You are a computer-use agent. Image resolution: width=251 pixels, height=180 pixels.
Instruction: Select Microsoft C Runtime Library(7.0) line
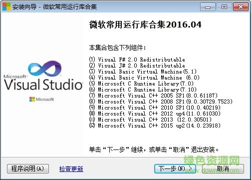[141, 83]
